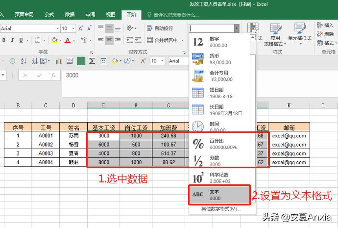
Task: Select 会计专用 accounting format option
Action: (x=219, y=76)
